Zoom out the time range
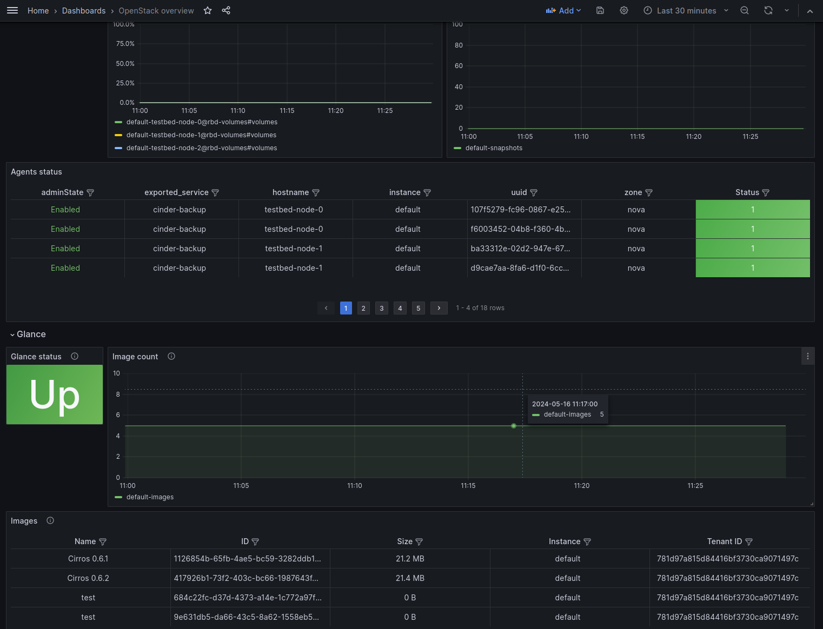This screenshot has width=823, height=629. [x=745, y=10]
